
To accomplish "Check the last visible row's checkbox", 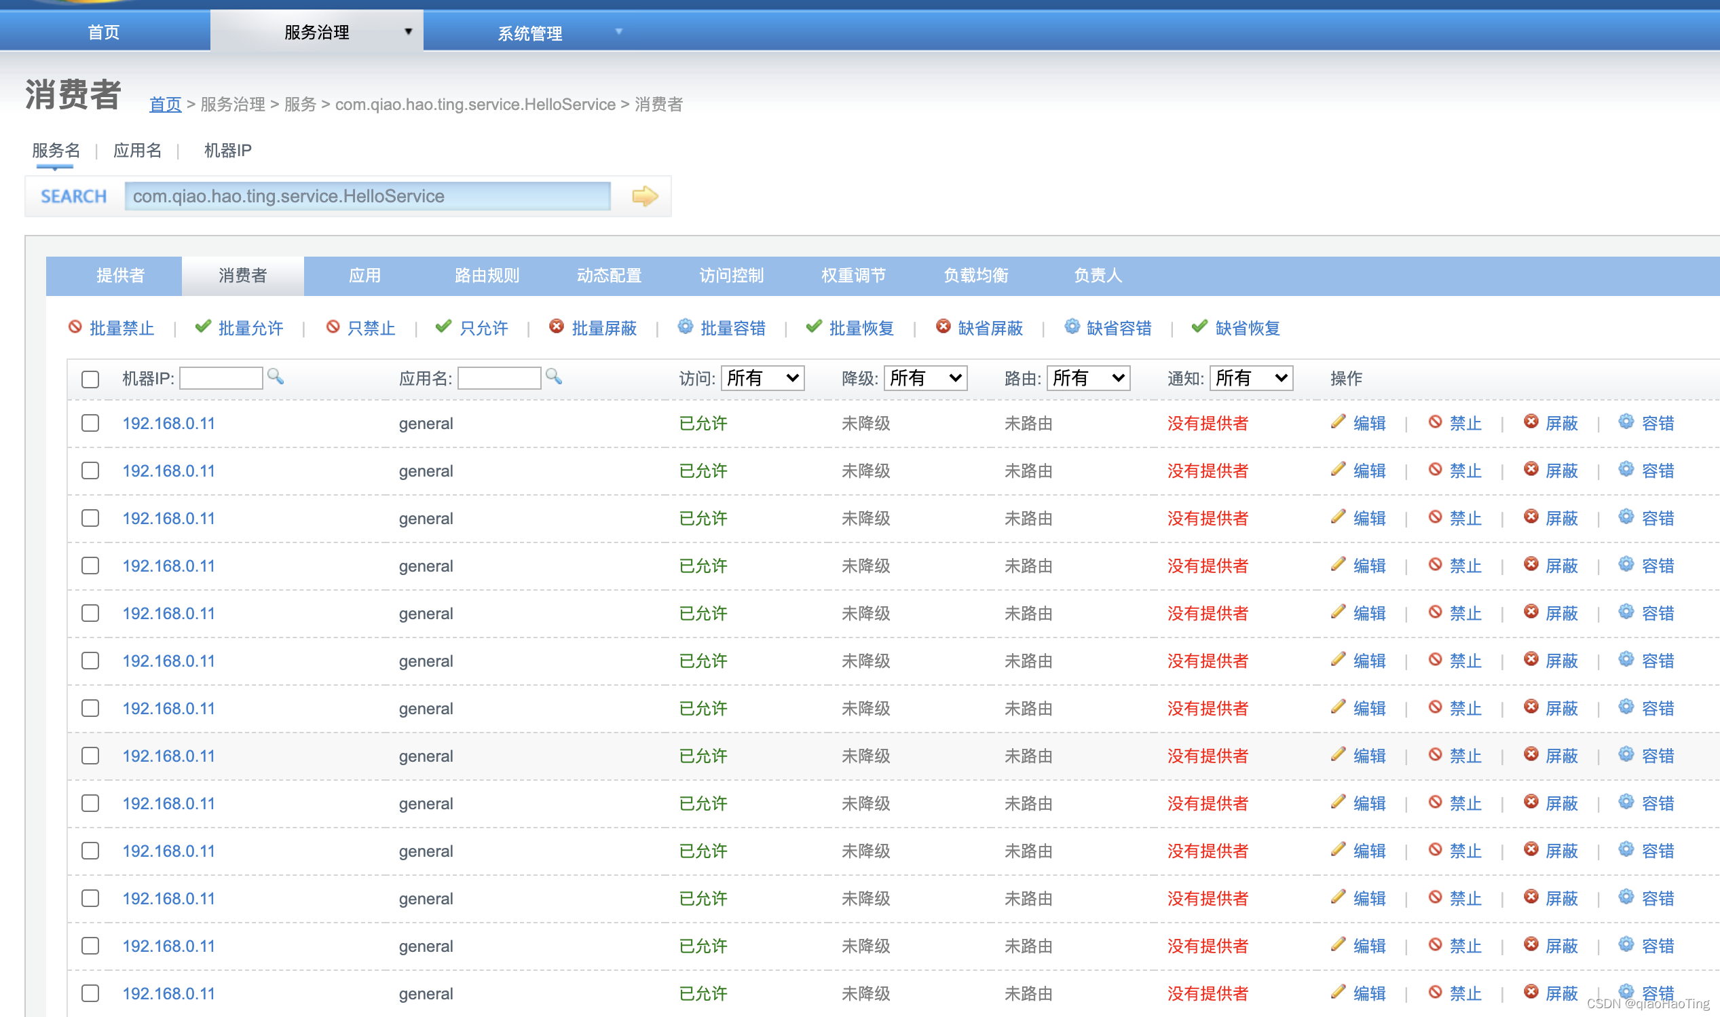I will (90, 993).
